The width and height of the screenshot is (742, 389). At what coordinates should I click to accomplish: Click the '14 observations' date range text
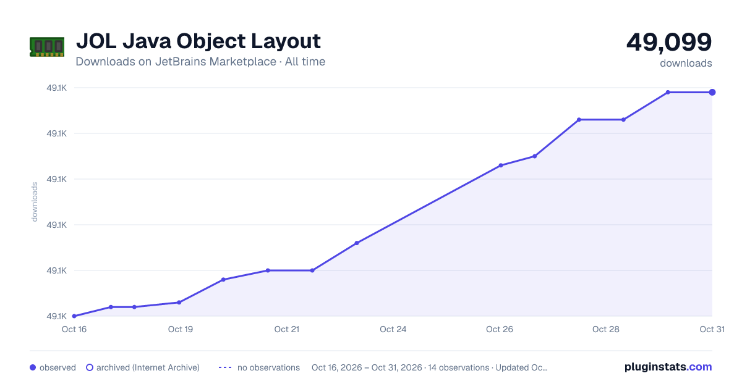pos(430,367)
